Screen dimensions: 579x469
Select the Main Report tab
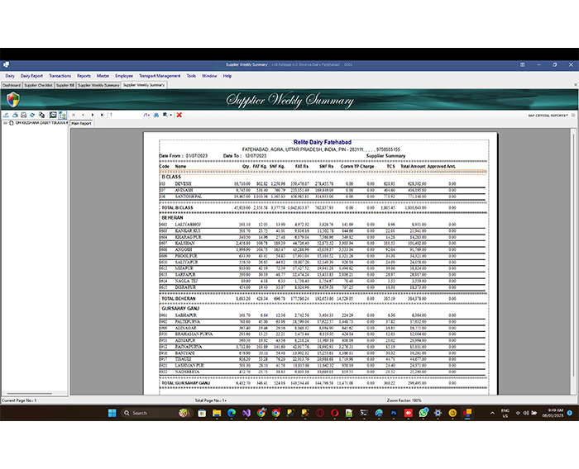tap(81, 123)
